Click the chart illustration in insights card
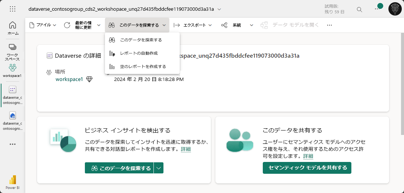This screenshot has width=404, height=193. [63, 140]
